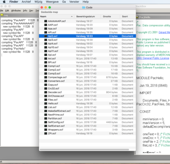Sort by Soort column header
This screenshot has width=170, height=164.
[x=125, y=17]
